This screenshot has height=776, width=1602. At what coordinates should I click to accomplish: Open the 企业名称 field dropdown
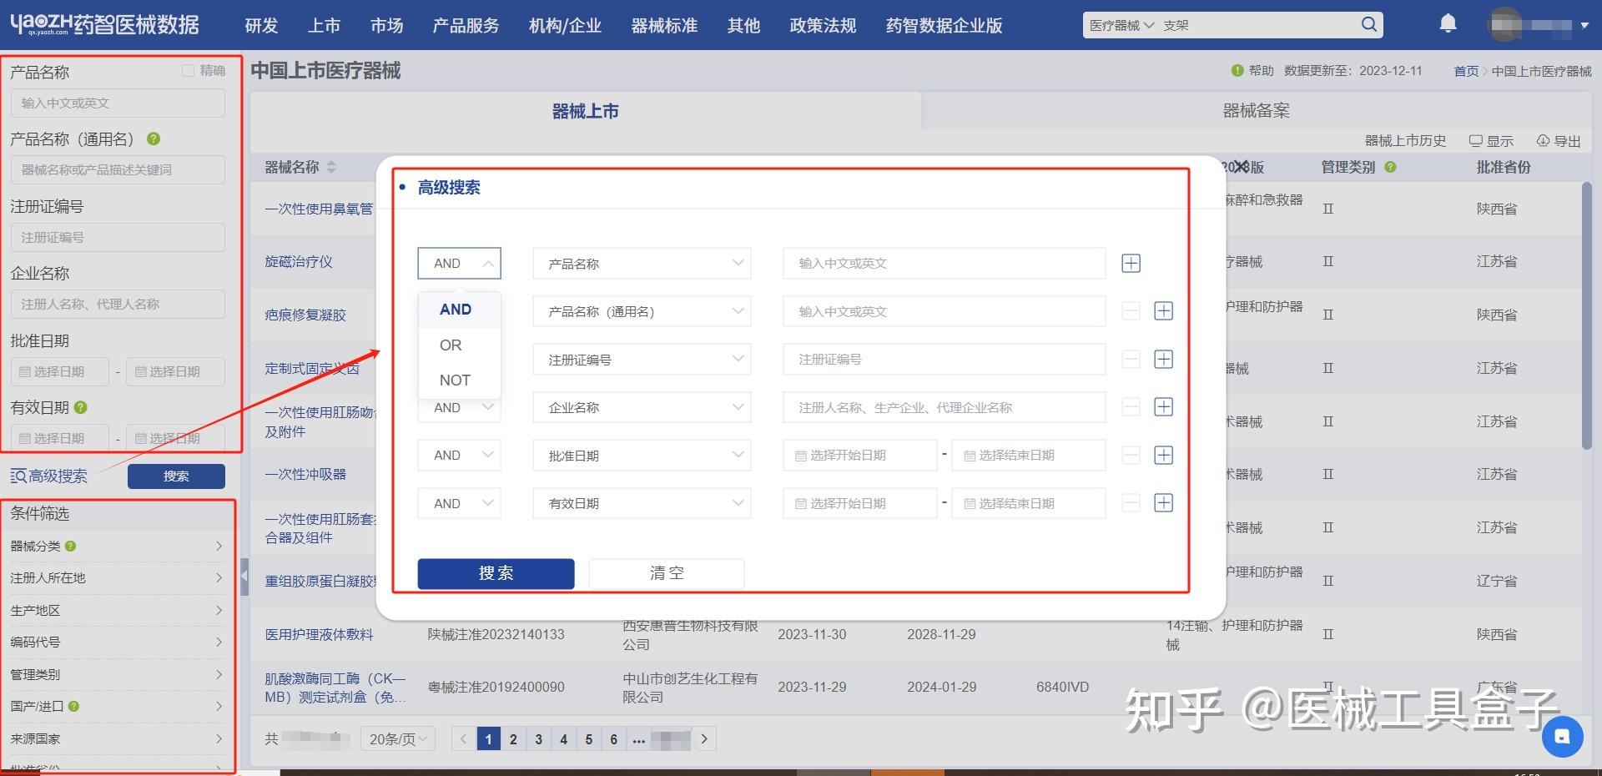click(642, 407)
